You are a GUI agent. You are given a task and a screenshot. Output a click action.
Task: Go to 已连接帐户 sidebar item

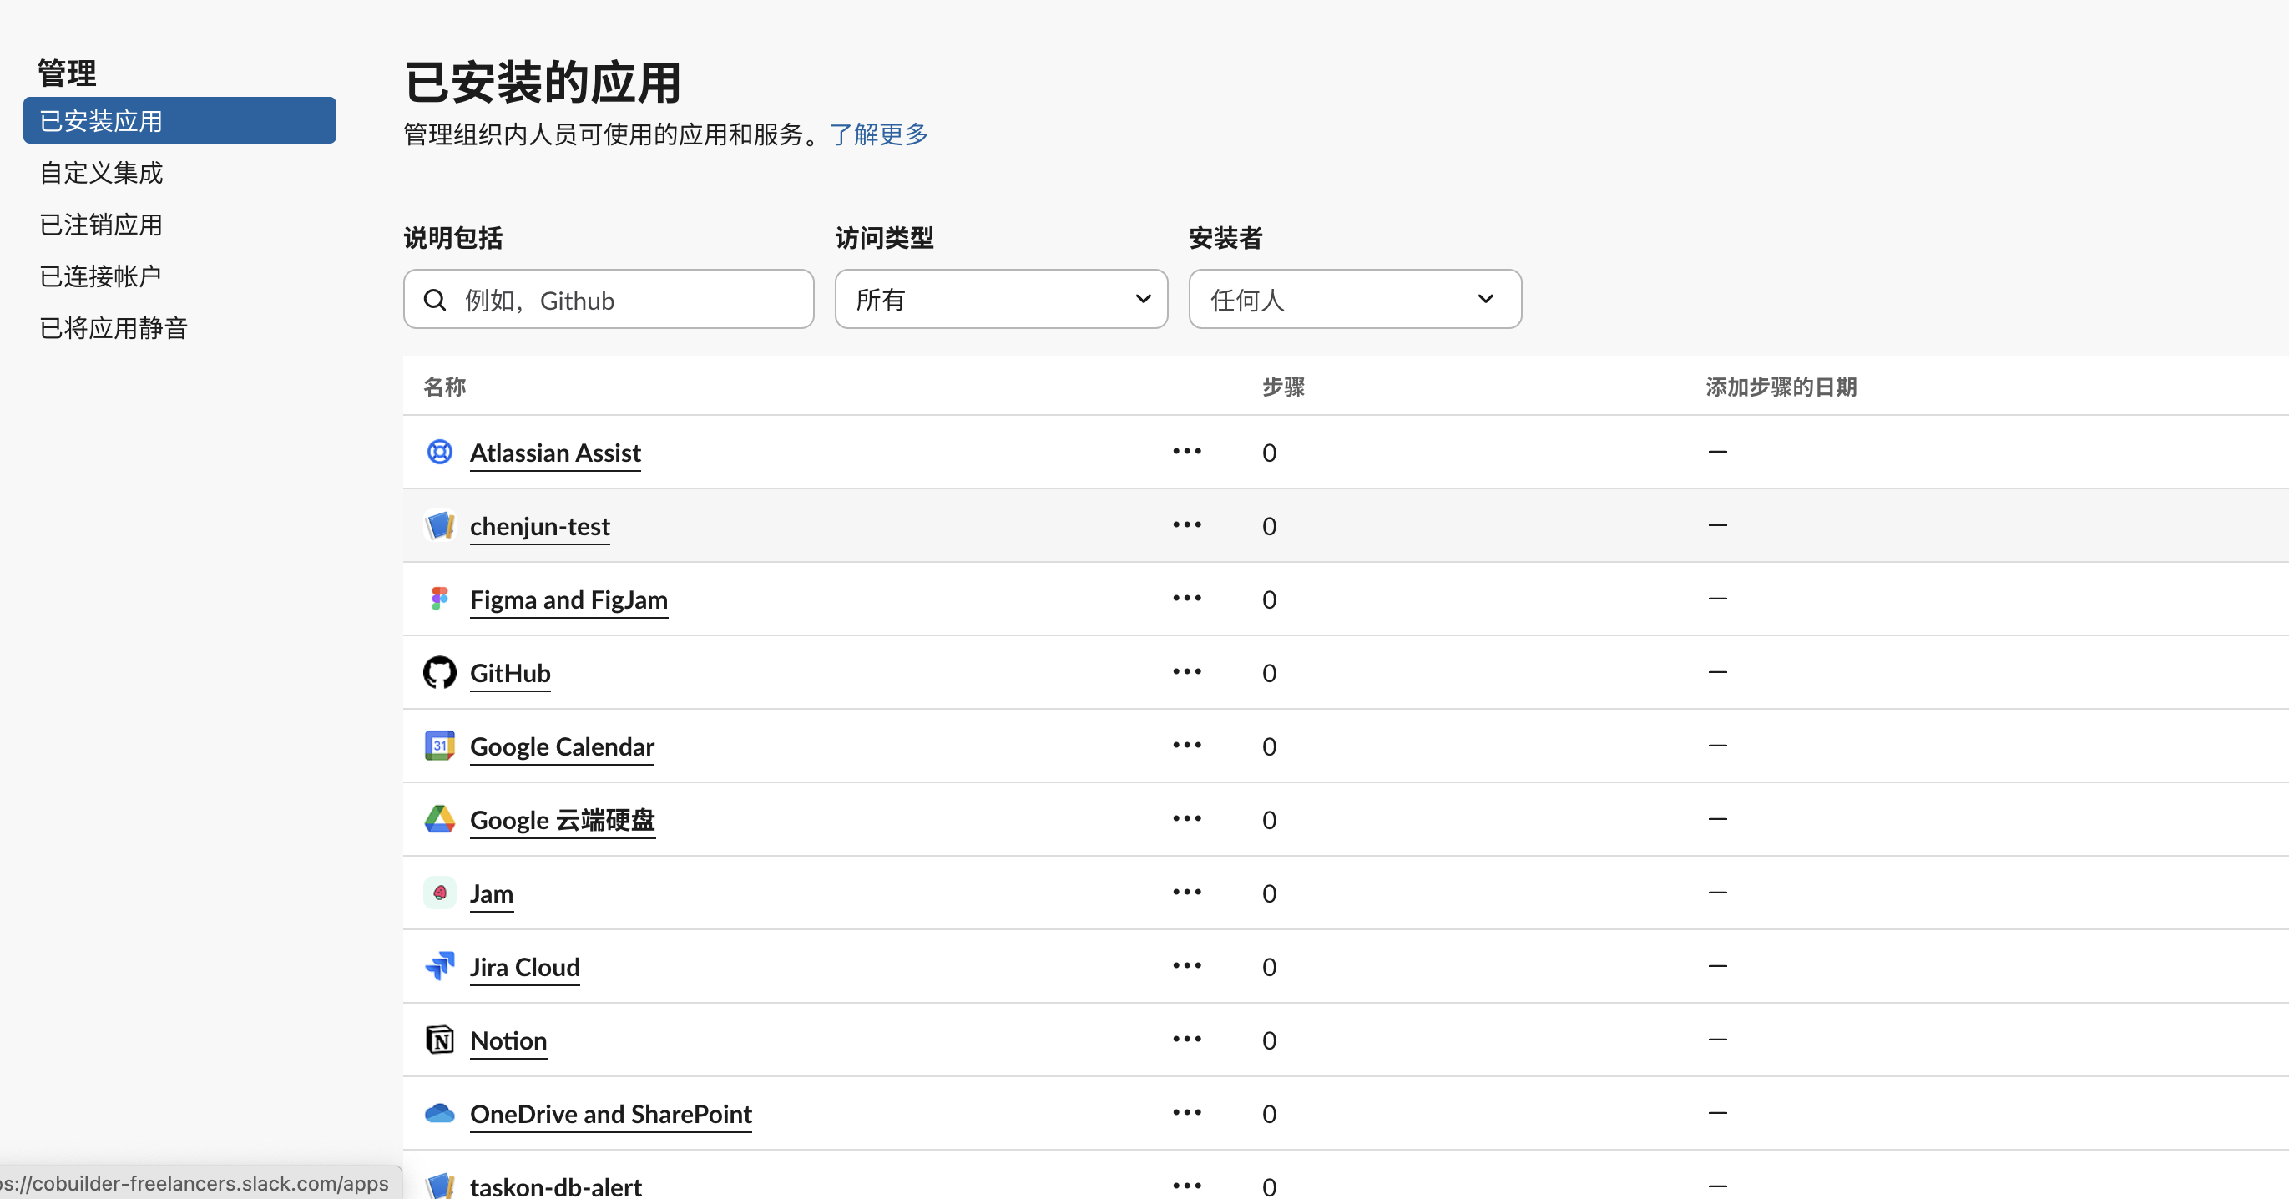(100, 276)
